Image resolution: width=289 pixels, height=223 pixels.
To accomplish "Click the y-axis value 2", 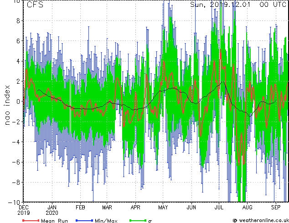I will click(x=18, y=81).
